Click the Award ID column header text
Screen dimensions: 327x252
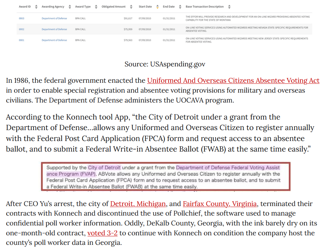(x=25, y=7)
